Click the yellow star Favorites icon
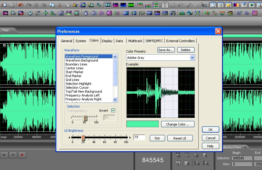 point(228,5)
